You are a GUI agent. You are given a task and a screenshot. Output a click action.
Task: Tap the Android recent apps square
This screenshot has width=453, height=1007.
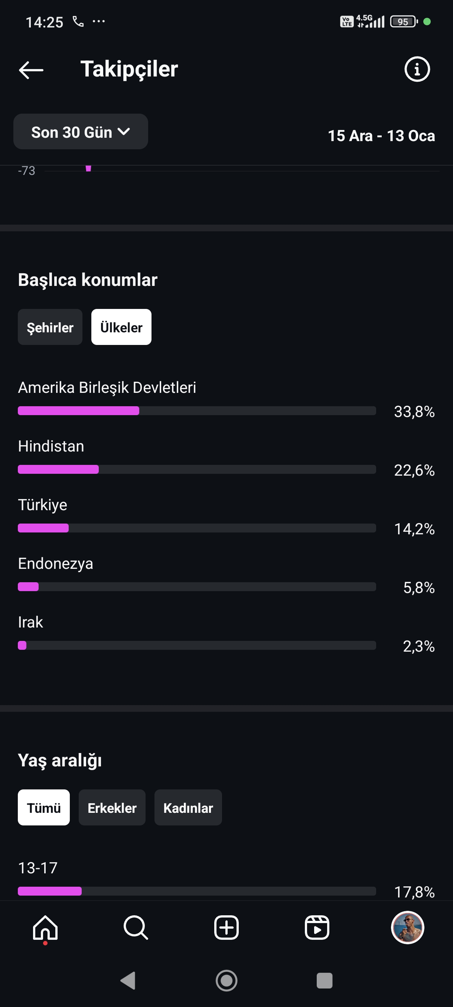click(325, 980)
